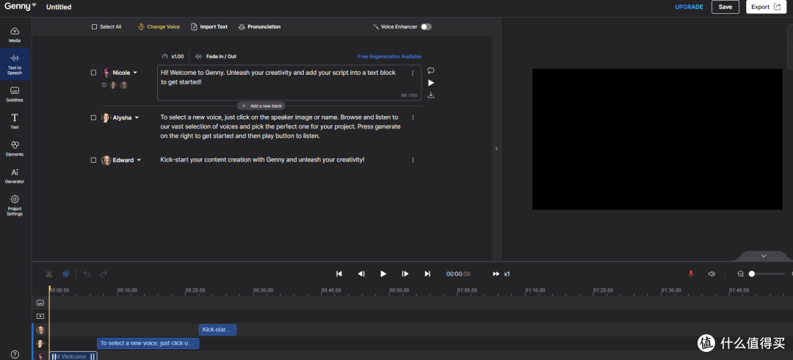This screenshot has height=360, width=793.
Task: Click the scissors split tool
Action: point(49,273)
